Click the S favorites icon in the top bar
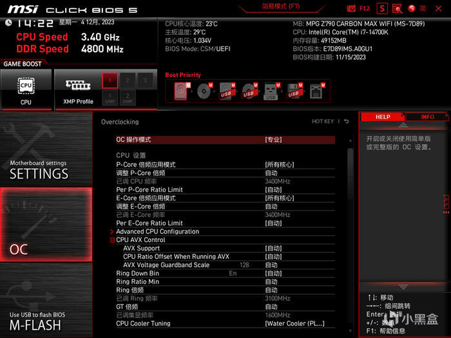 point(382,8)
